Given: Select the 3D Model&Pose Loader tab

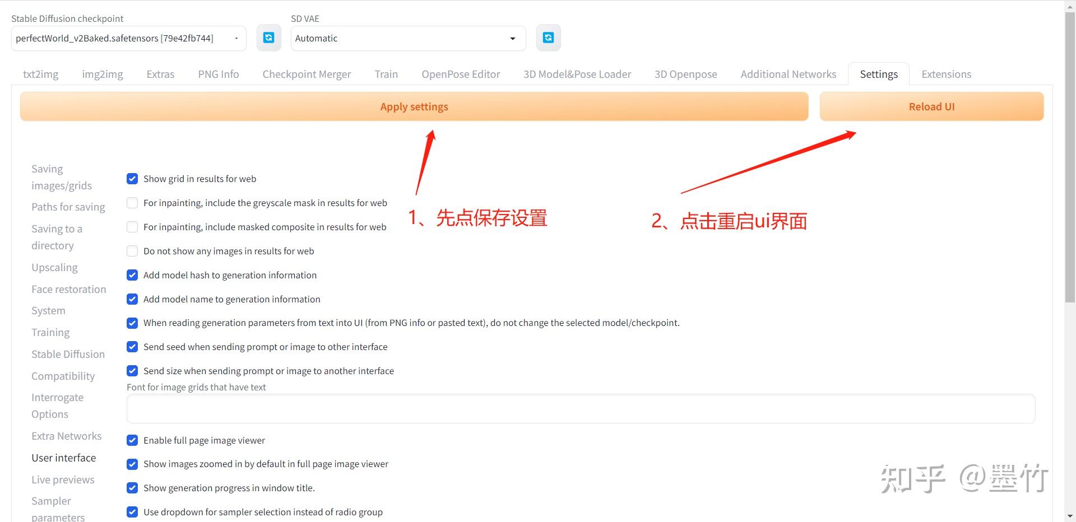Looking at the screenshot, I should 577,74.
